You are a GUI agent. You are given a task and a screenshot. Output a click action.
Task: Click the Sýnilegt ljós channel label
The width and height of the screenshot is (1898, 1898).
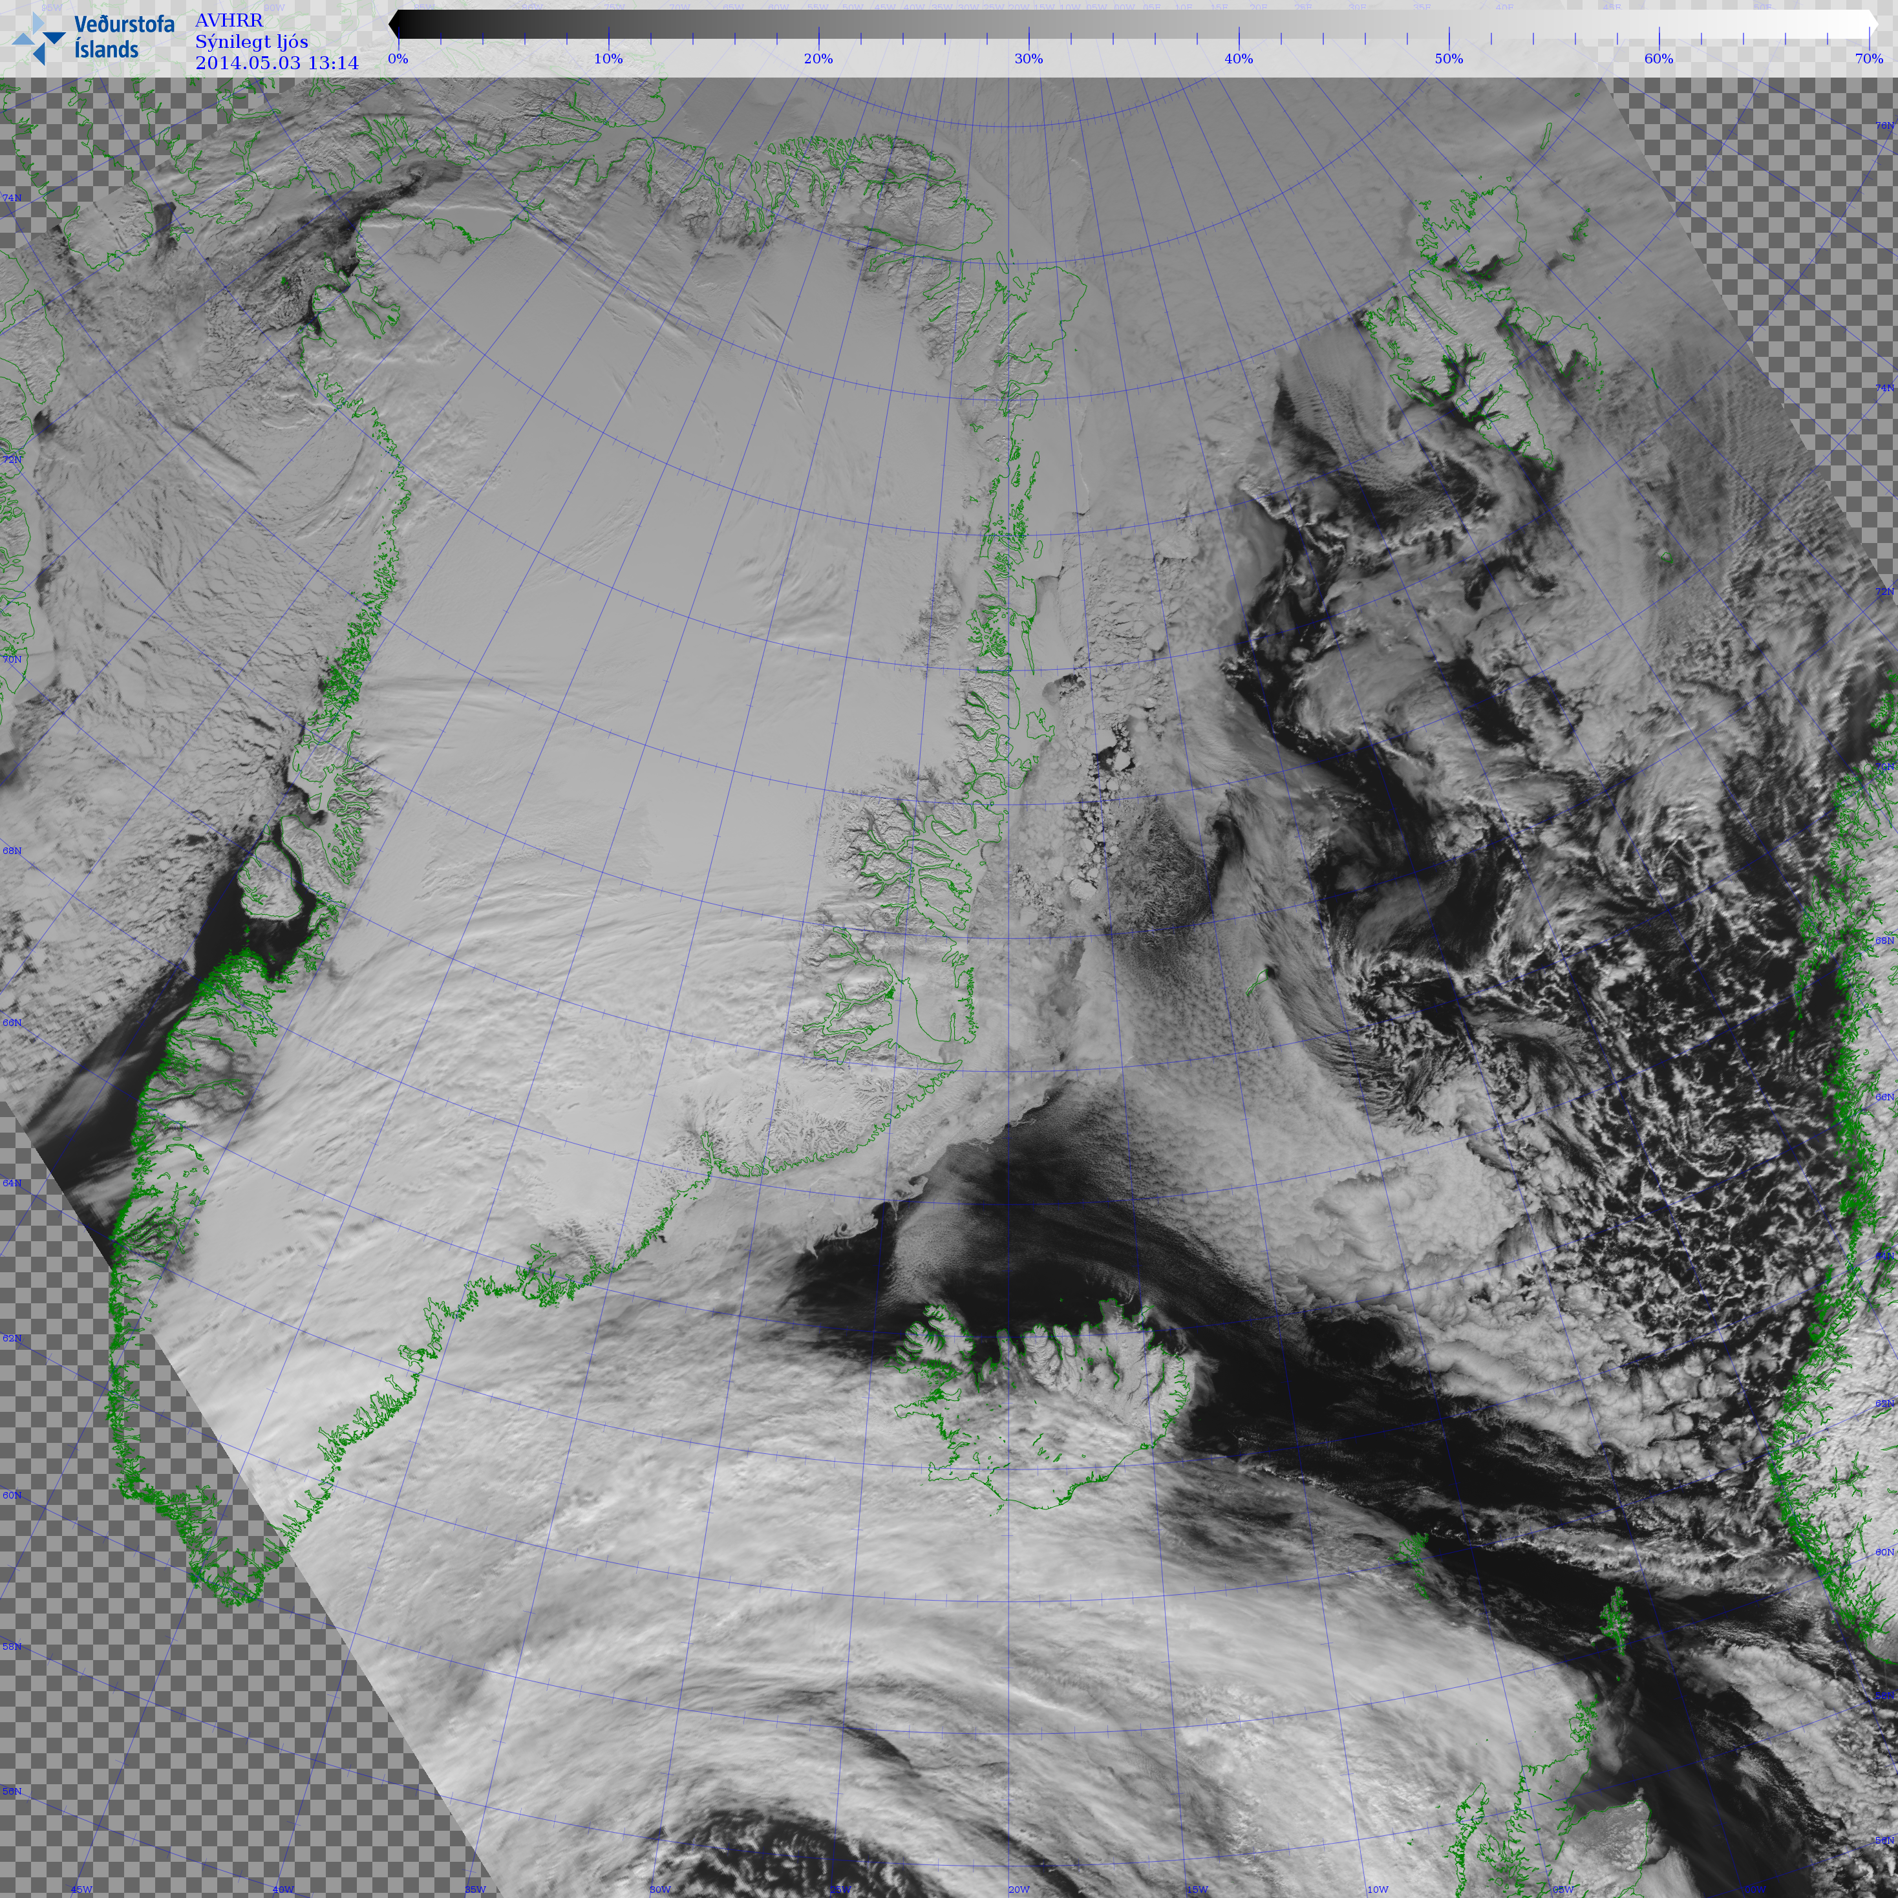(x=251, y=41)
